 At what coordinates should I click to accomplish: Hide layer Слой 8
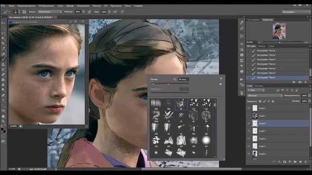(x=249, y=123)
